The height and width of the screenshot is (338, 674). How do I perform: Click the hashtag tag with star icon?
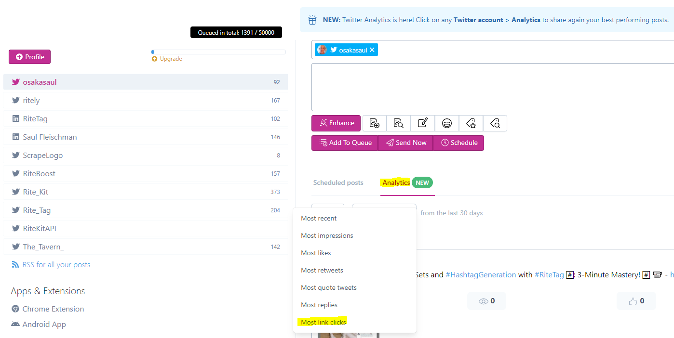[x=471, y=123]
